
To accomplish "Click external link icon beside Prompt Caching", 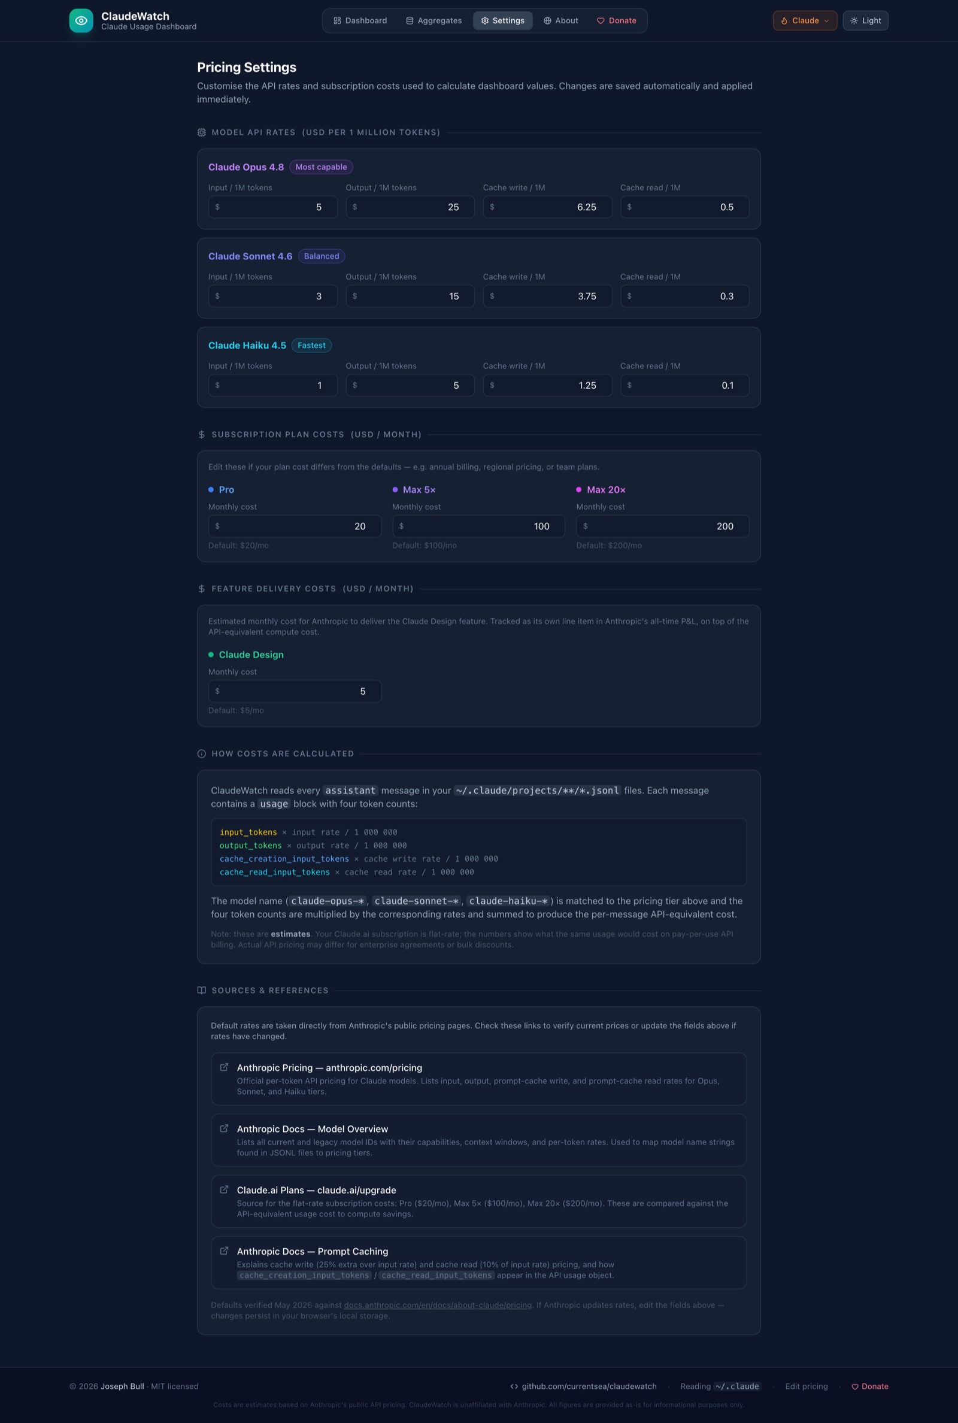I will pyautogui.click(x=224, y=1251).
